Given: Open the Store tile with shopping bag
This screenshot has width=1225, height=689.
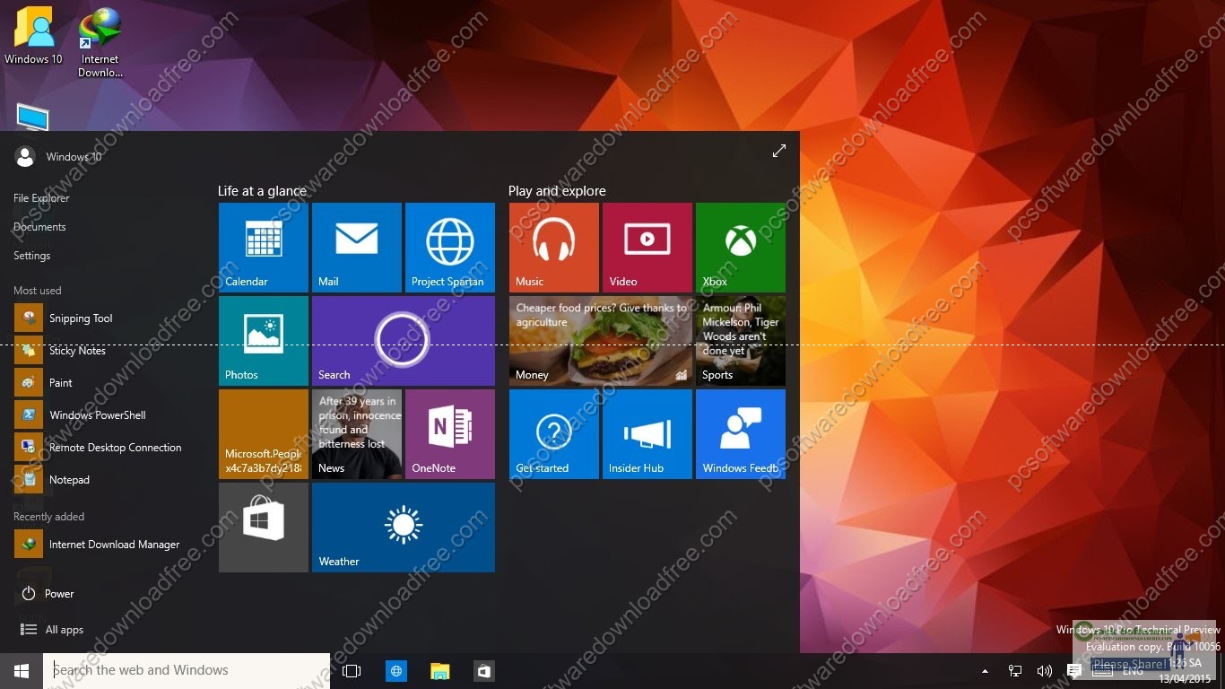Looking at the screenshot, I should click(264, 528).
